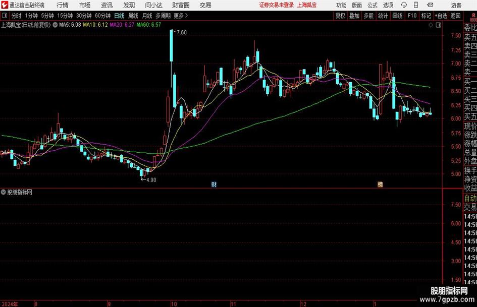Click the 2024年 date axis label

[x=10, y=304]
